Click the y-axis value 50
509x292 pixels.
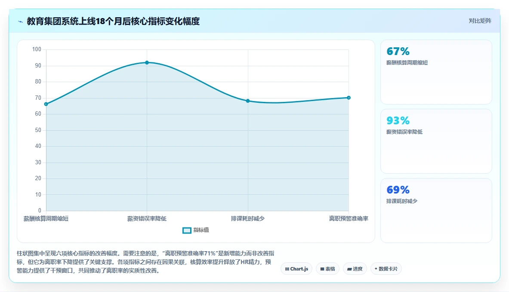38,130
